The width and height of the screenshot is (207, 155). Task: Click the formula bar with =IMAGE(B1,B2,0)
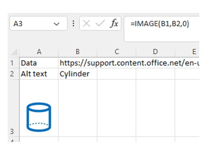tap(162, 29)
